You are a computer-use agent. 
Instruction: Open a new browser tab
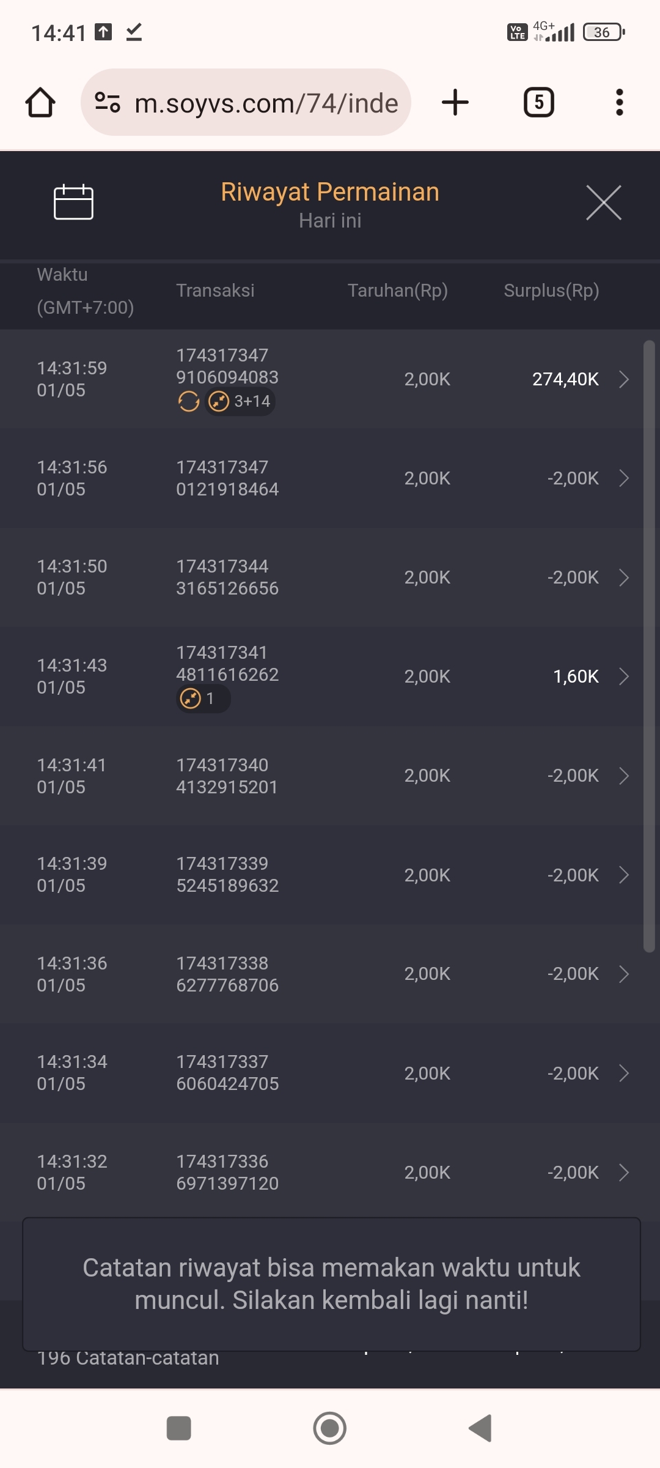click(x=455, y=102)
